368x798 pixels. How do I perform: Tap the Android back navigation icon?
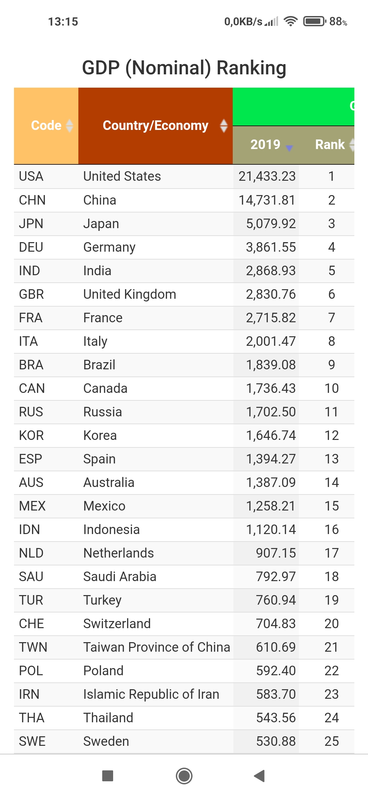pos(260,776)
